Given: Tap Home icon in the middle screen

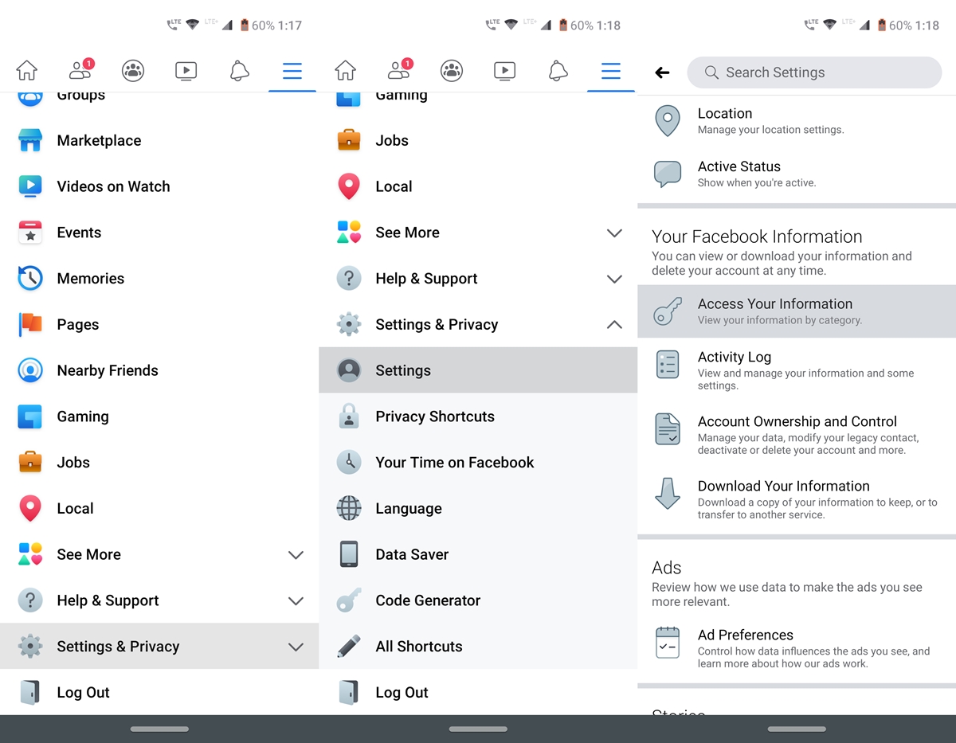Looking at the screenshot, I should tap(346, 71).
